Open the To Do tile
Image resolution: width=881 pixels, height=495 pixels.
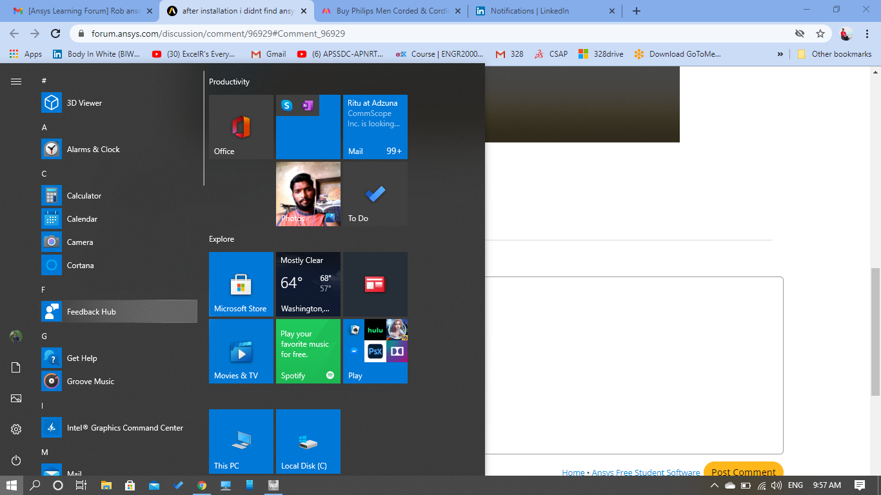[x=375, y=194]
